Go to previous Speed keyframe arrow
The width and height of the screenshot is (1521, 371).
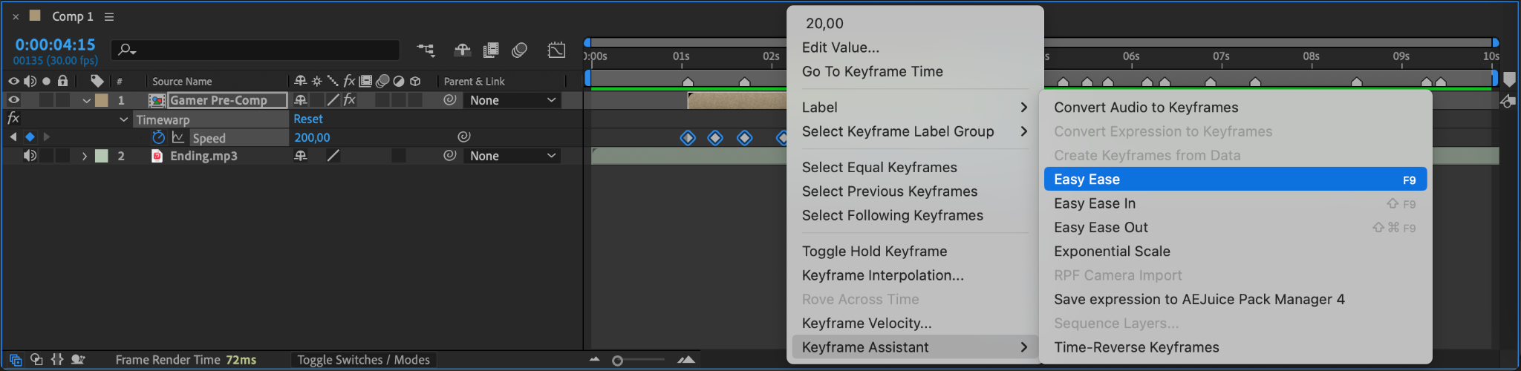tap(13, 137)
